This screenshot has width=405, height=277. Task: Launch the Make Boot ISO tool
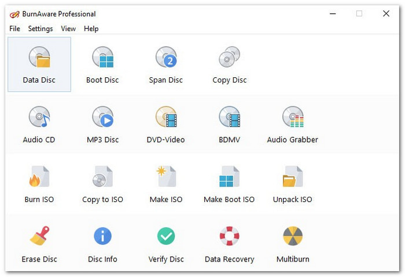pos(229,184)
